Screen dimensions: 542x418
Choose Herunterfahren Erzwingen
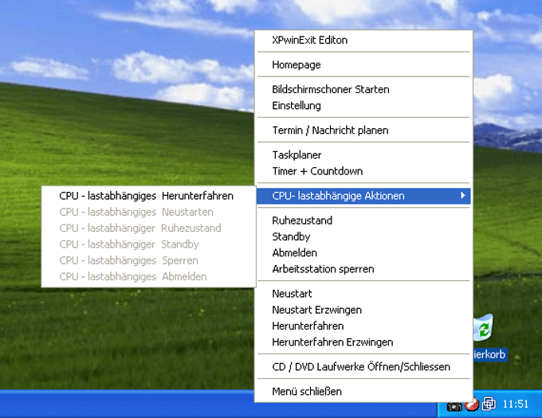[363, 342]
